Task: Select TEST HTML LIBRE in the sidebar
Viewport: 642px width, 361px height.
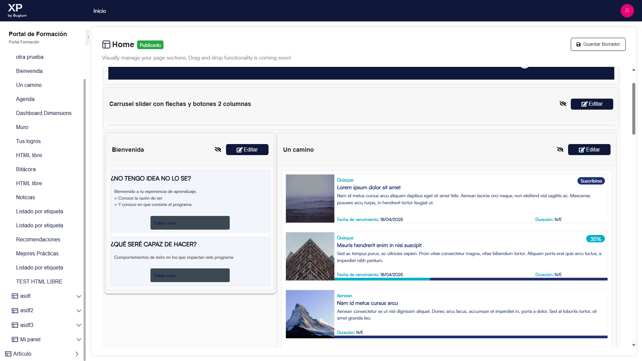Action: [x=39, y=281]
